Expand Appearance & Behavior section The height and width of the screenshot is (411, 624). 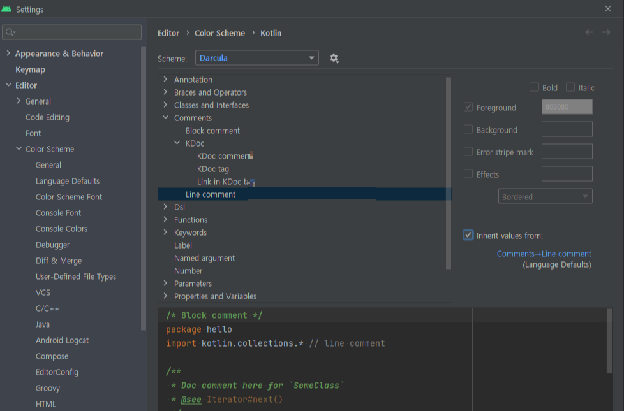pyautogui.click(x=8, y=54)
